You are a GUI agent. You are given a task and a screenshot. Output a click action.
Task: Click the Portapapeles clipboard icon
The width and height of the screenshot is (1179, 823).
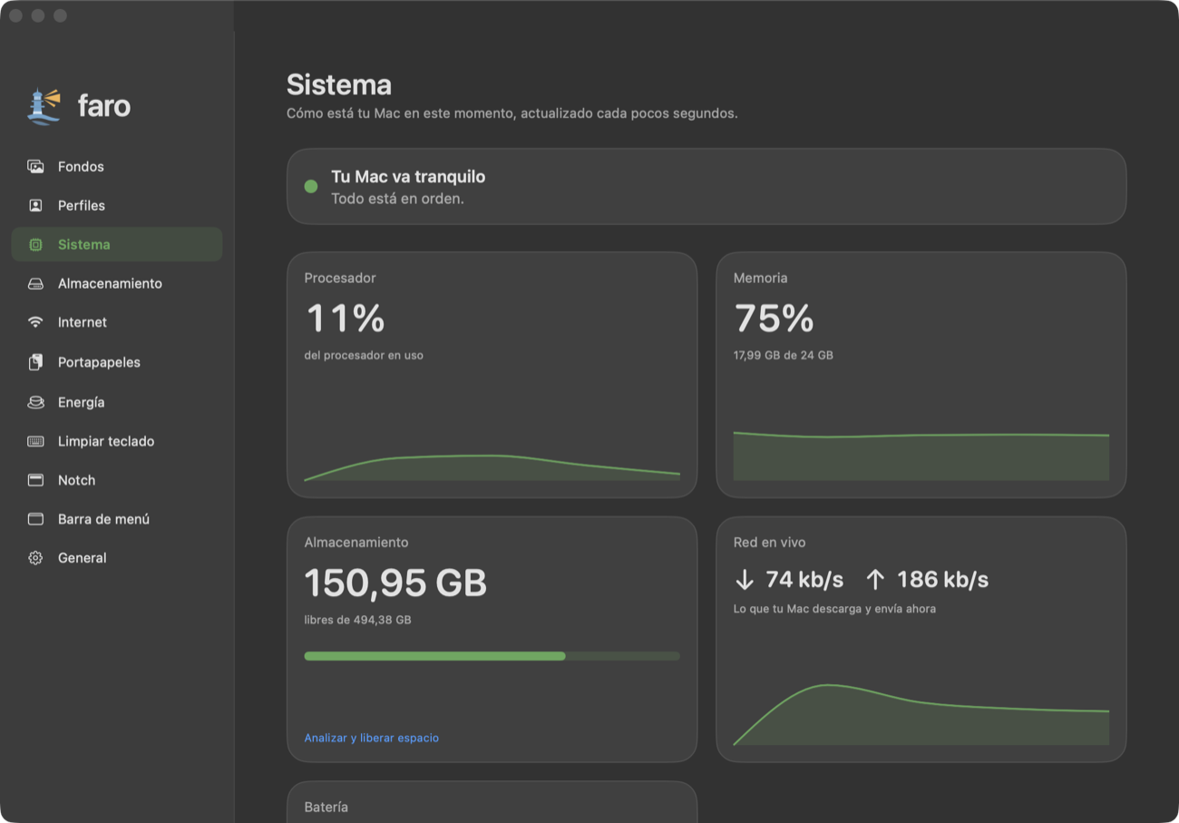35,362
